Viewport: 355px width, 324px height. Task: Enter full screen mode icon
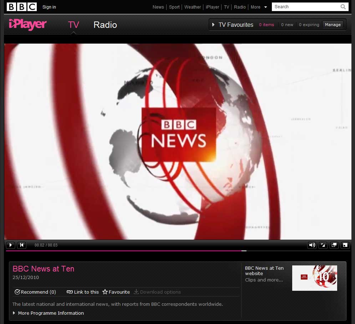(345, 245)
